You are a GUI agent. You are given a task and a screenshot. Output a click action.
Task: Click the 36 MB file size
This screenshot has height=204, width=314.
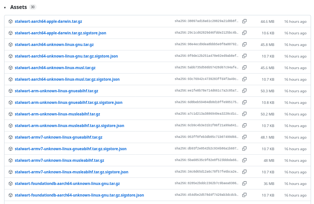click(269, 183)
